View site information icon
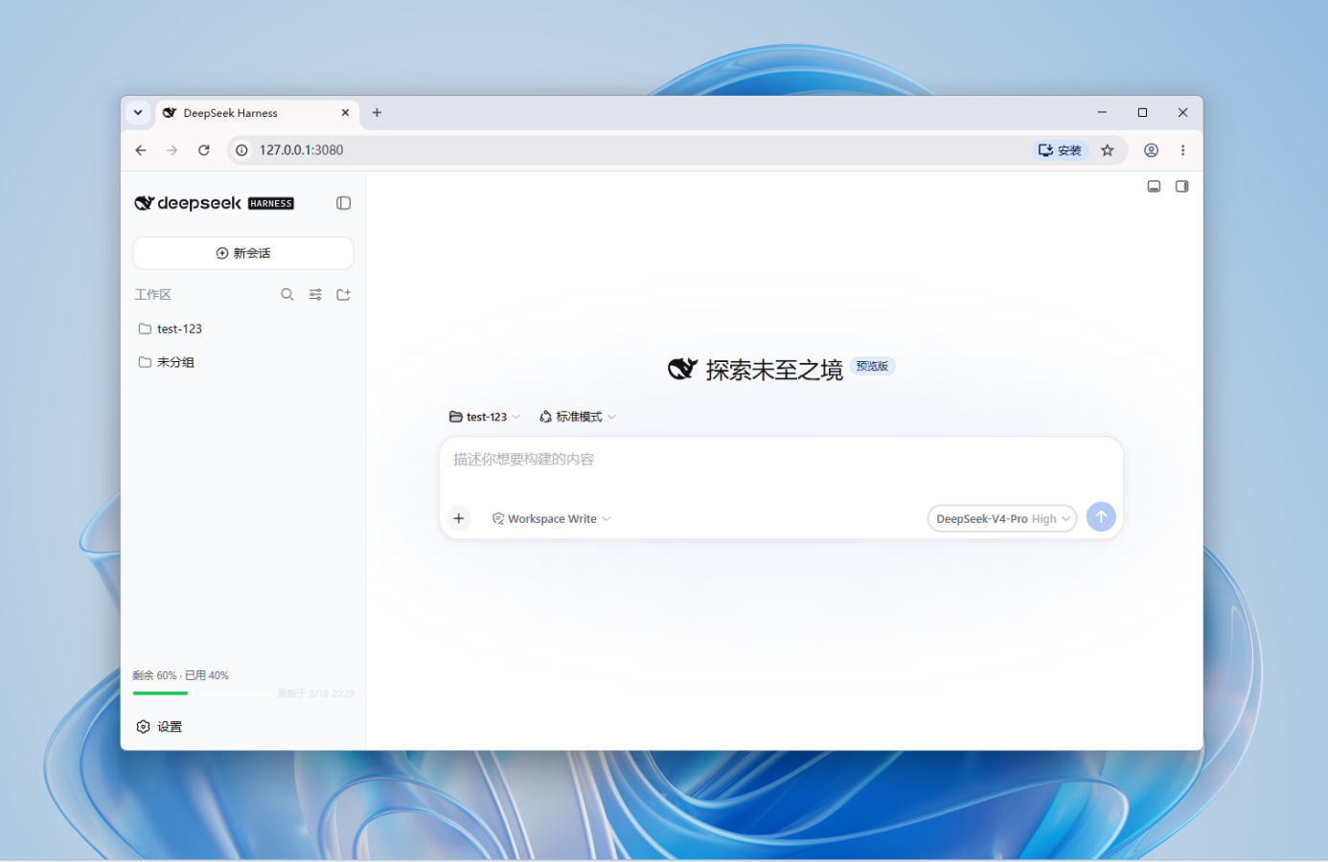Viewport: 1328px width, 862px height. point(241,150)
